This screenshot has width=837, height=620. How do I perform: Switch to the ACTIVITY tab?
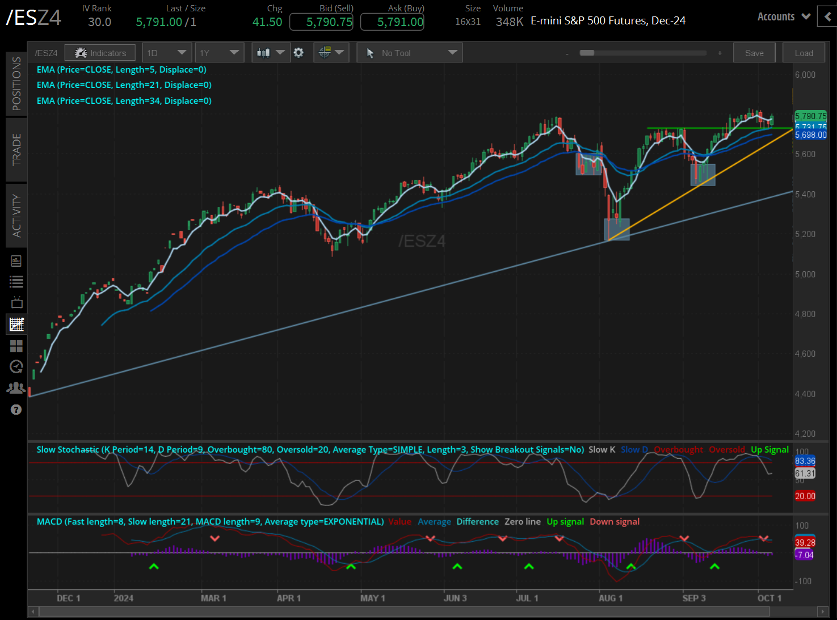(16, 216)
